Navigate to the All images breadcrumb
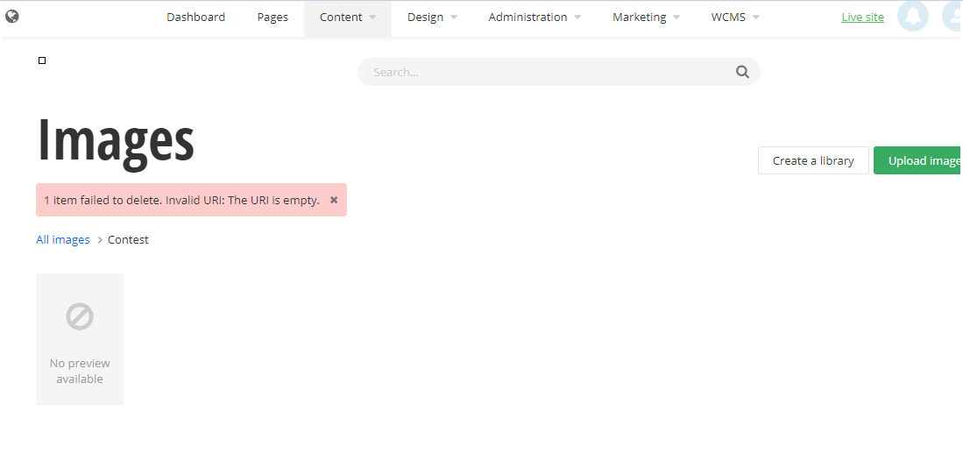The height and width of the screenshot is (468, 963). tap(62, 239)
